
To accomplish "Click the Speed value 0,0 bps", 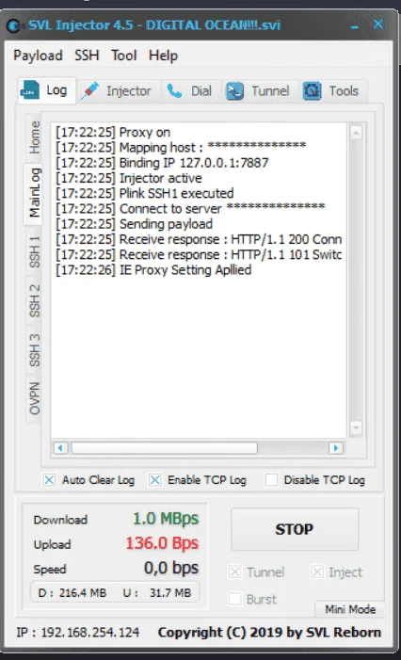I will [x=170, y=568].
